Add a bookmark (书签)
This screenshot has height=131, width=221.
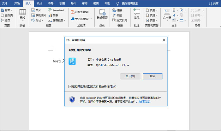pos(117,15)
